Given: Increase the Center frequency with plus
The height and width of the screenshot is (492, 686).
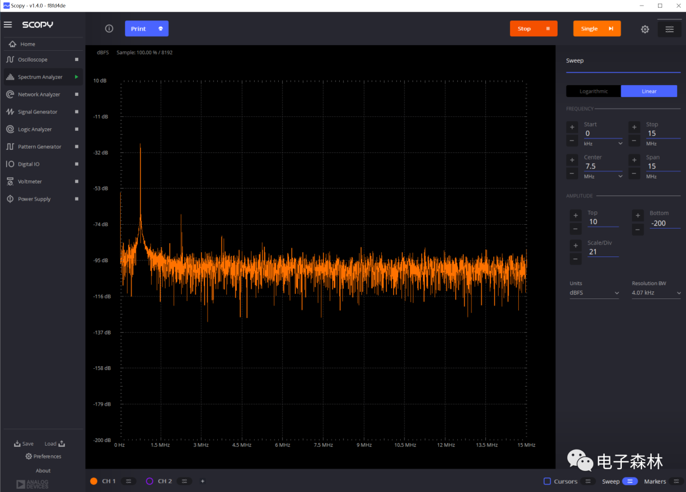Looking at the screenshot, I should (572, 160).
